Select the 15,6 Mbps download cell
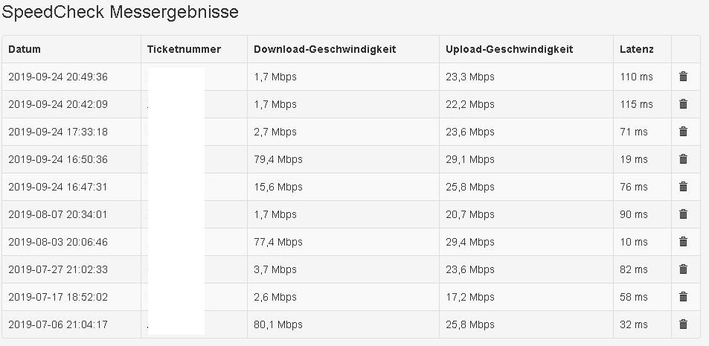The height and width of the screenshot is (346, 709). click(278, 187)
